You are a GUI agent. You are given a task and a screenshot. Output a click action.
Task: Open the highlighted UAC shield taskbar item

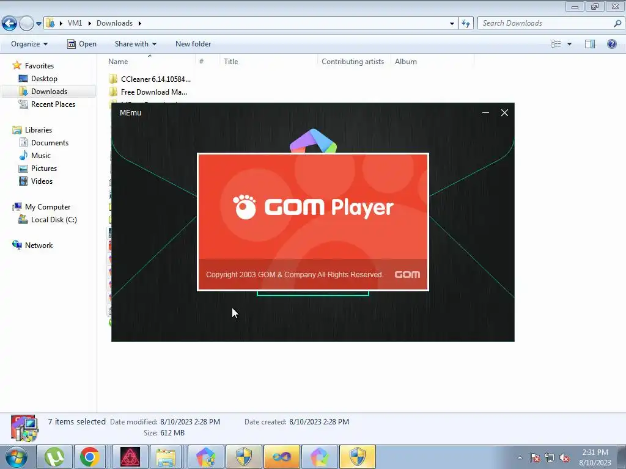click(x=358, y=457)
